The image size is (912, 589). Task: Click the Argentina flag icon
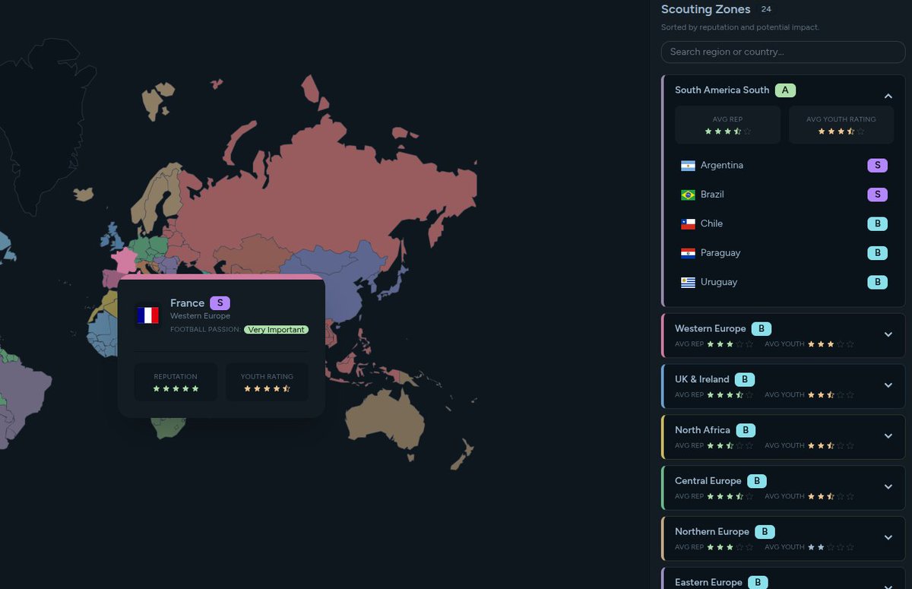click(688, 166)
